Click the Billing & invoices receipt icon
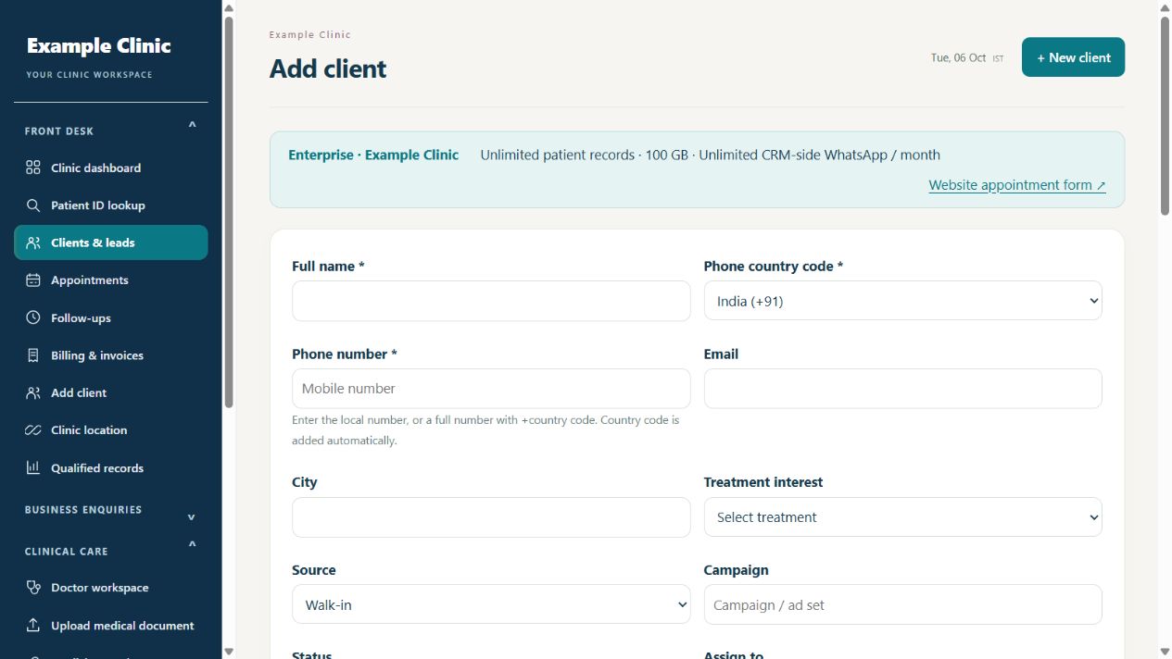 pos(33,355)
